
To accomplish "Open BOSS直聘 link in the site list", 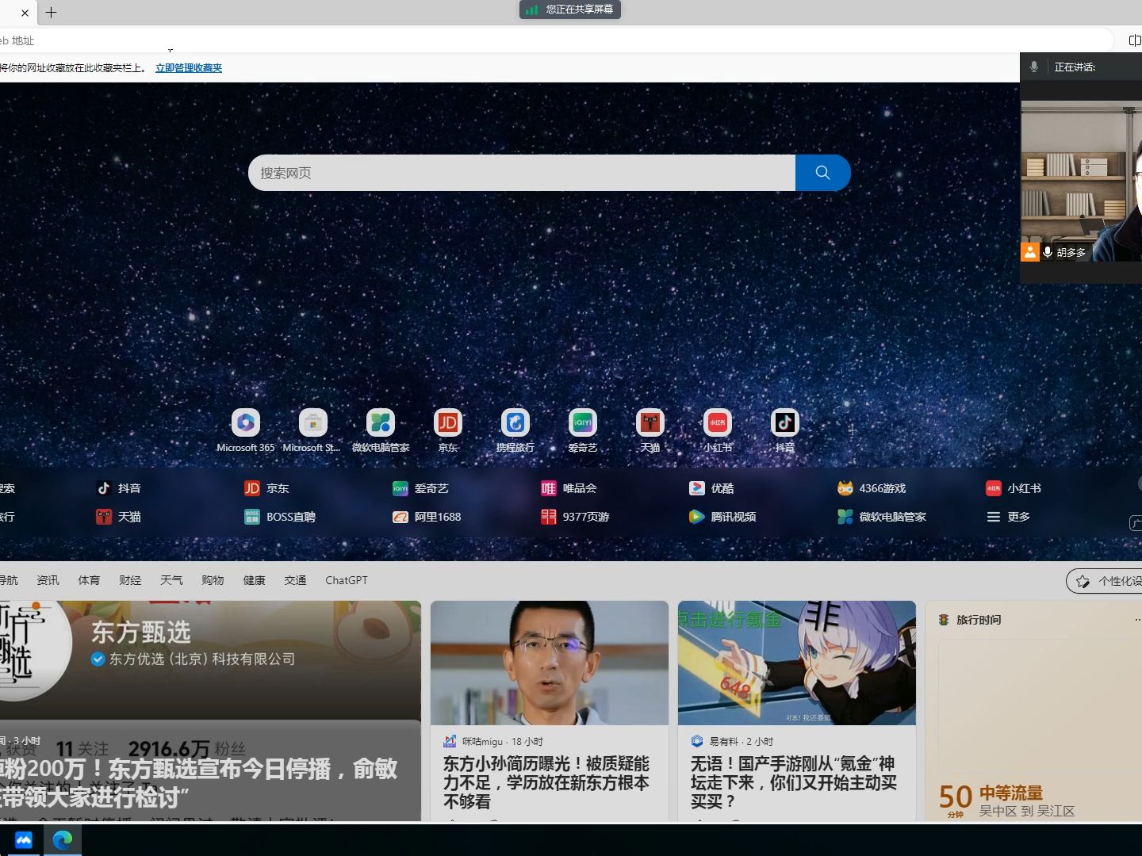I will [280, 517].
